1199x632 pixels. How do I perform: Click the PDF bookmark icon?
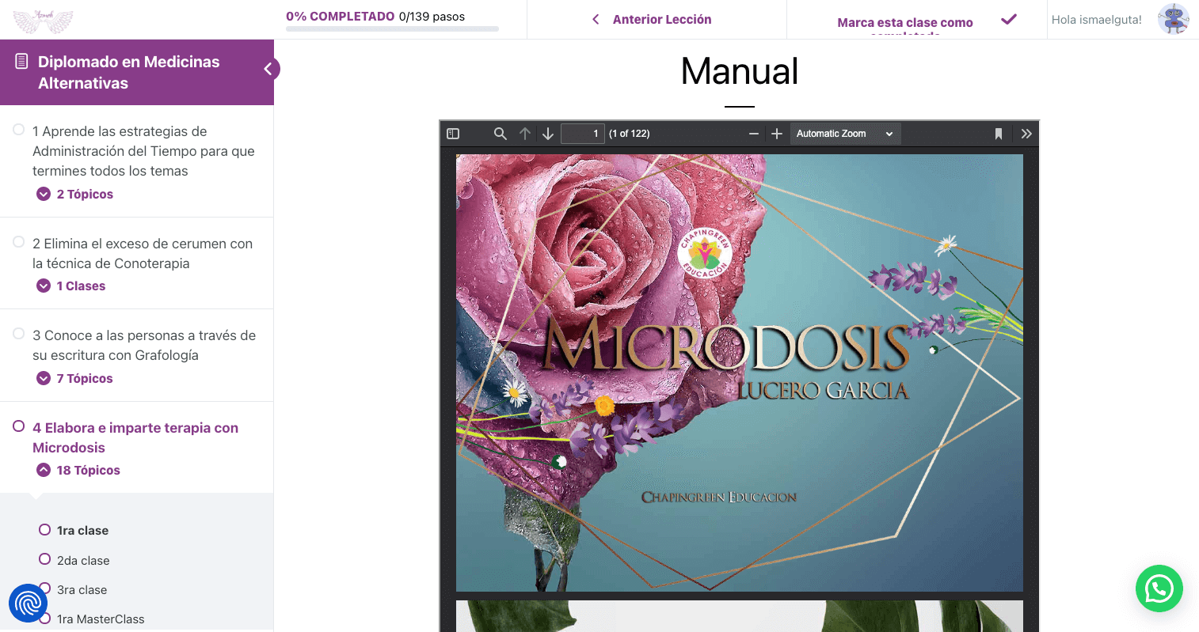tap(999, 134)
